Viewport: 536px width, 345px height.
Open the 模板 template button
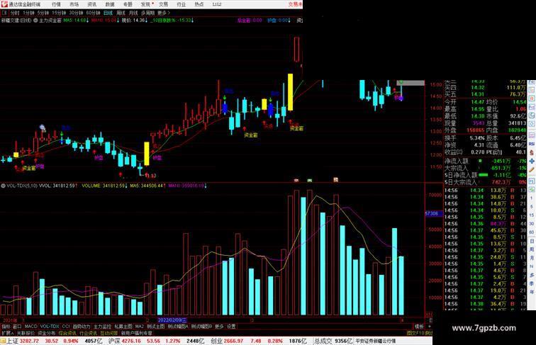(x=419, y=327)
